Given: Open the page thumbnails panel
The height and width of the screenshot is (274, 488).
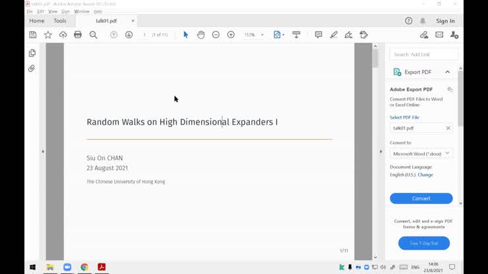Looking at the screenshot, I should tap(32, 53).
